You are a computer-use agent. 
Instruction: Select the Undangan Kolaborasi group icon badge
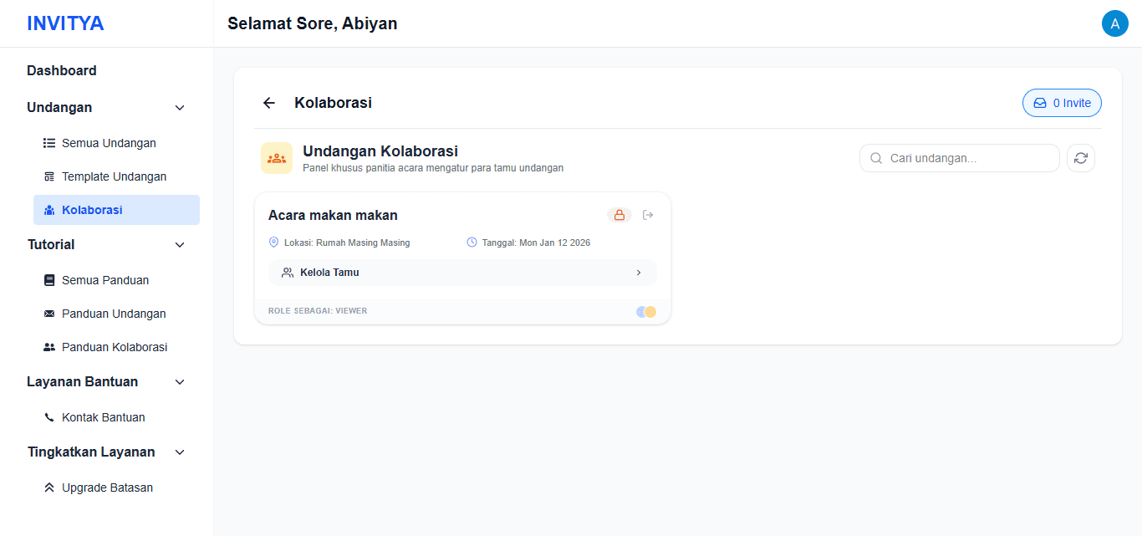click(276, 157)
